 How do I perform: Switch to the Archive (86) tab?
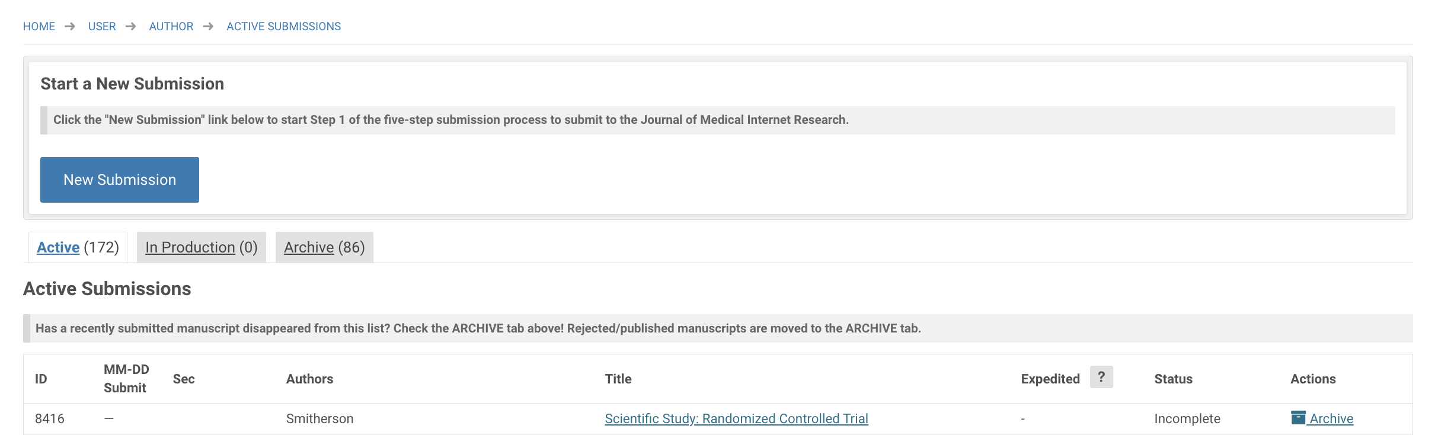coord(324,247)
